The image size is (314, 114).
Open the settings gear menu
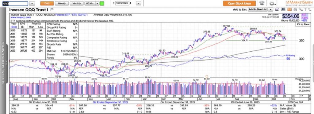[272, 4]
